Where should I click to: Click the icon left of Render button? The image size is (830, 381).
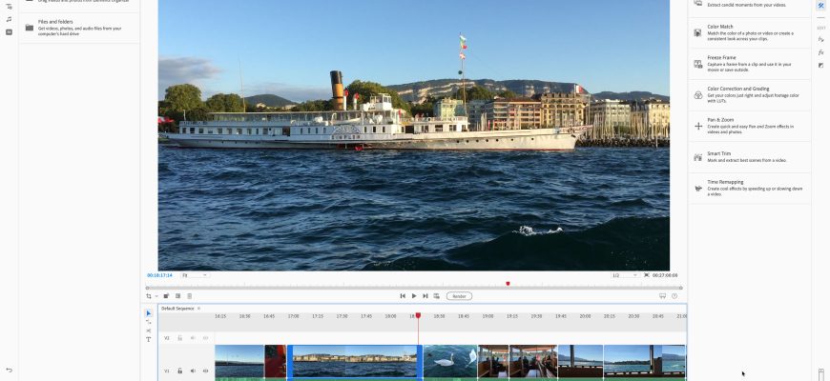[436, 296]
